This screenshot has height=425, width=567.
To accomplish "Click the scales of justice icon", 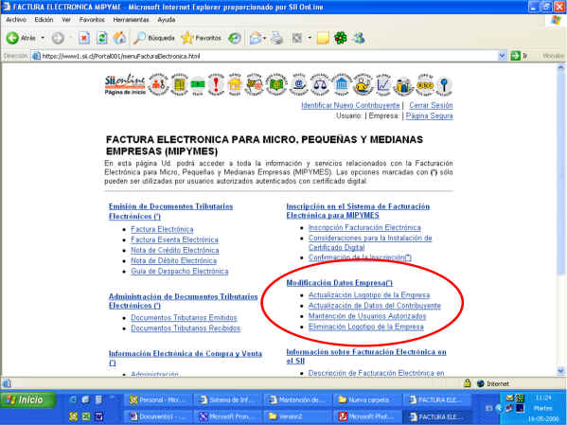I will 320,84.
